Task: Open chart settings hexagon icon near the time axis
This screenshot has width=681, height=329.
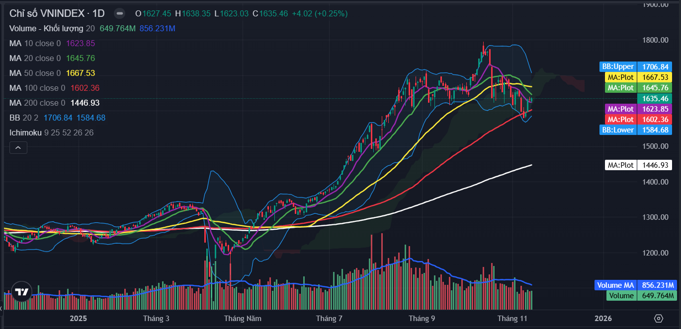Action: 659,318
